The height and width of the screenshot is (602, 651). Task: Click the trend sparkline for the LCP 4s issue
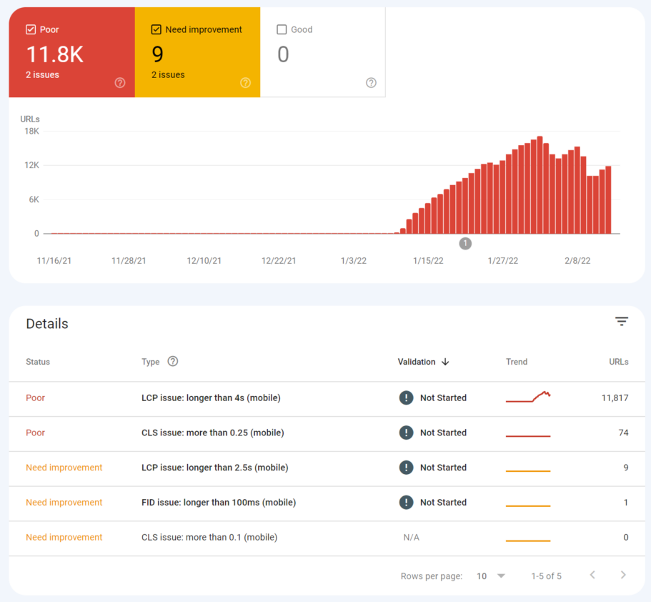528,398
